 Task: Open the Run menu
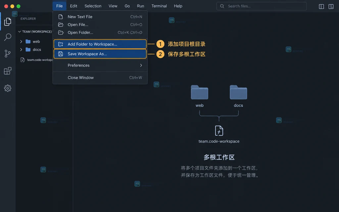140,6
